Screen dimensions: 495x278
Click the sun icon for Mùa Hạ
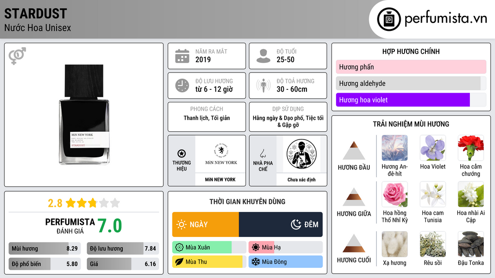point(256,248)
